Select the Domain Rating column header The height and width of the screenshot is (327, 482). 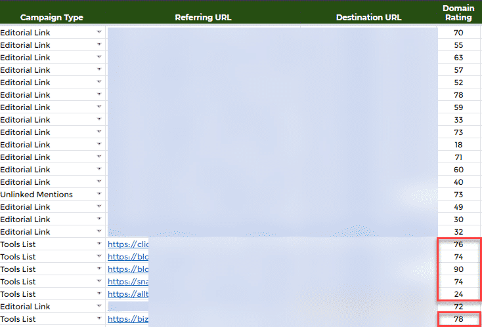point(458,12)
